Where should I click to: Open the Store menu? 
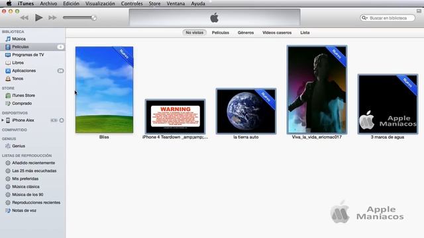[154, 3]
